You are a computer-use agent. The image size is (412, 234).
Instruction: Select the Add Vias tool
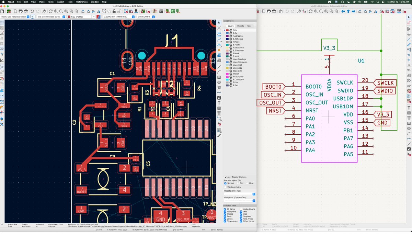[x=219, y=50]
